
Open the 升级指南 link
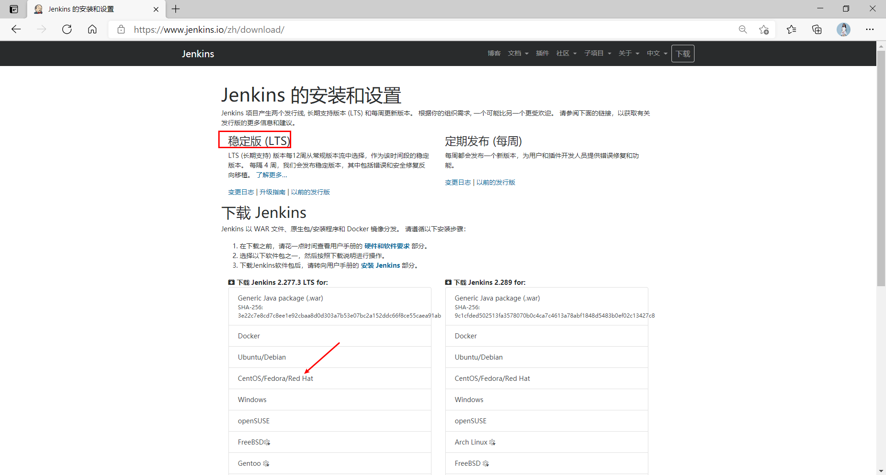(272, 192)
